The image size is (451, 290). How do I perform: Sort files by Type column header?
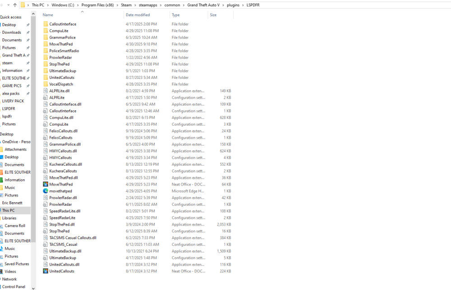(176, 15)
